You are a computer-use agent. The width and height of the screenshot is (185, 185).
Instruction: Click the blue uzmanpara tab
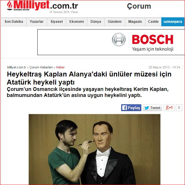tap(173, 22)
